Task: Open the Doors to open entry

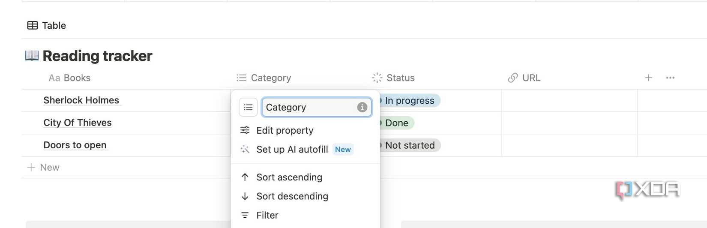Action: pos(75,145)
